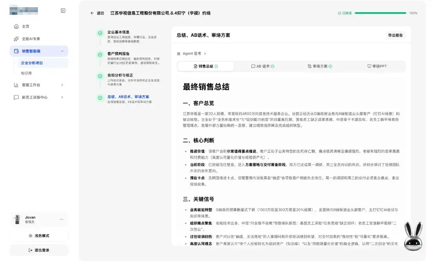432x266 pixels.
Task: Open the three-dot menu beside Jovan
Action: 62,219
